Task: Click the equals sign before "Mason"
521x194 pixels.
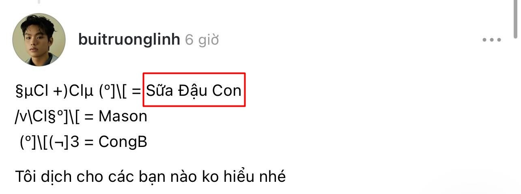Action: [x=90, y=117]
